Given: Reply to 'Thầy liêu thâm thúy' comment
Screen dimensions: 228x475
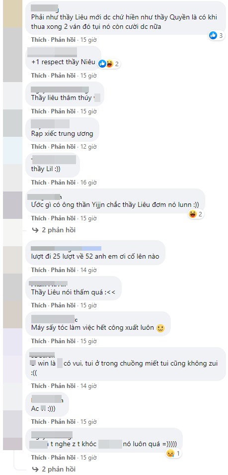Looking at the screenshot, I should pyautogui.click(x=63, y=111).
